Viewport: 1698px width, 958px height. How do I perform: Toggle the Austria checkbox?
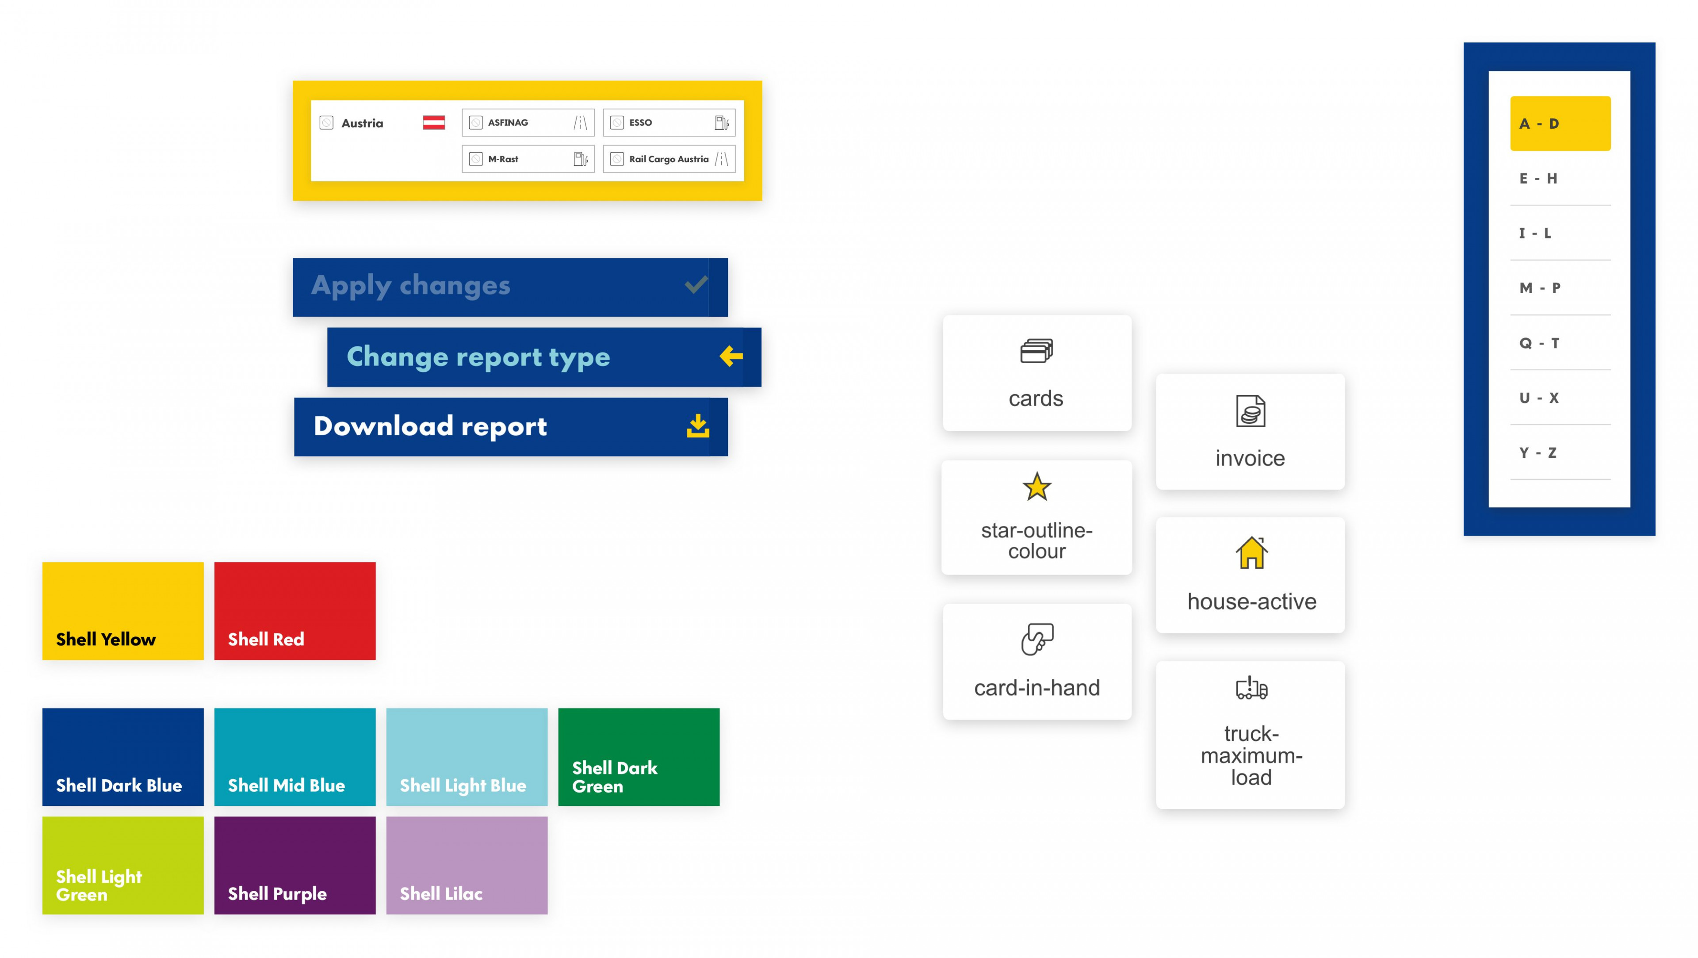327,123
